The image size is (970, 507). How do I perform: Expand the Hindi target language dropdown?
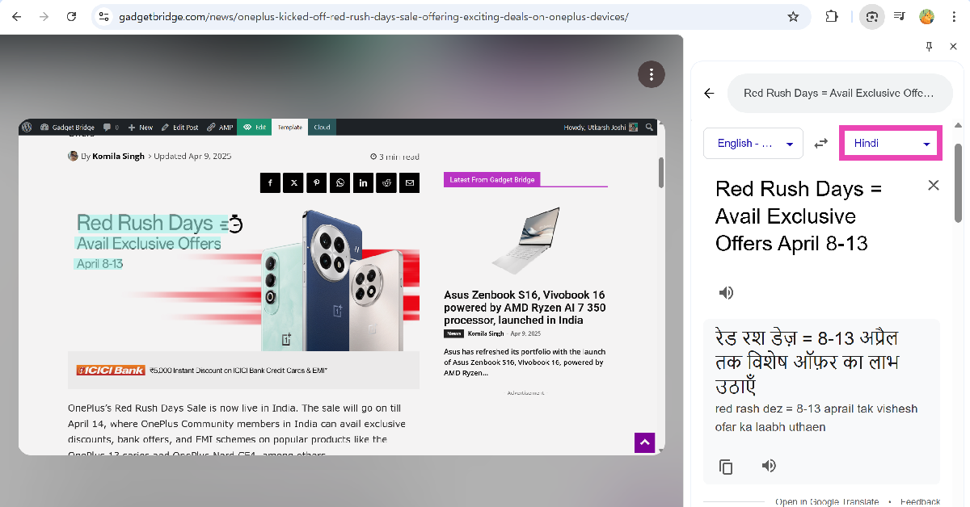click(x=891, y=144)
